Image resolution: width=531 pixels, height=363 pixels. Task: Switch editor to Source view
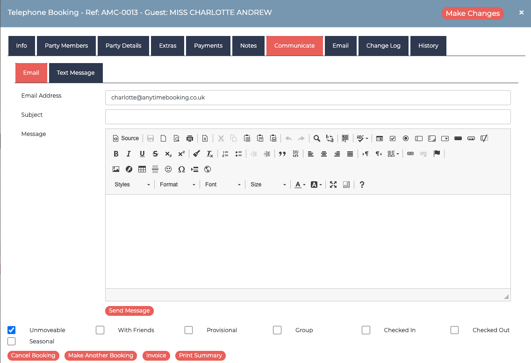[126, 138]
